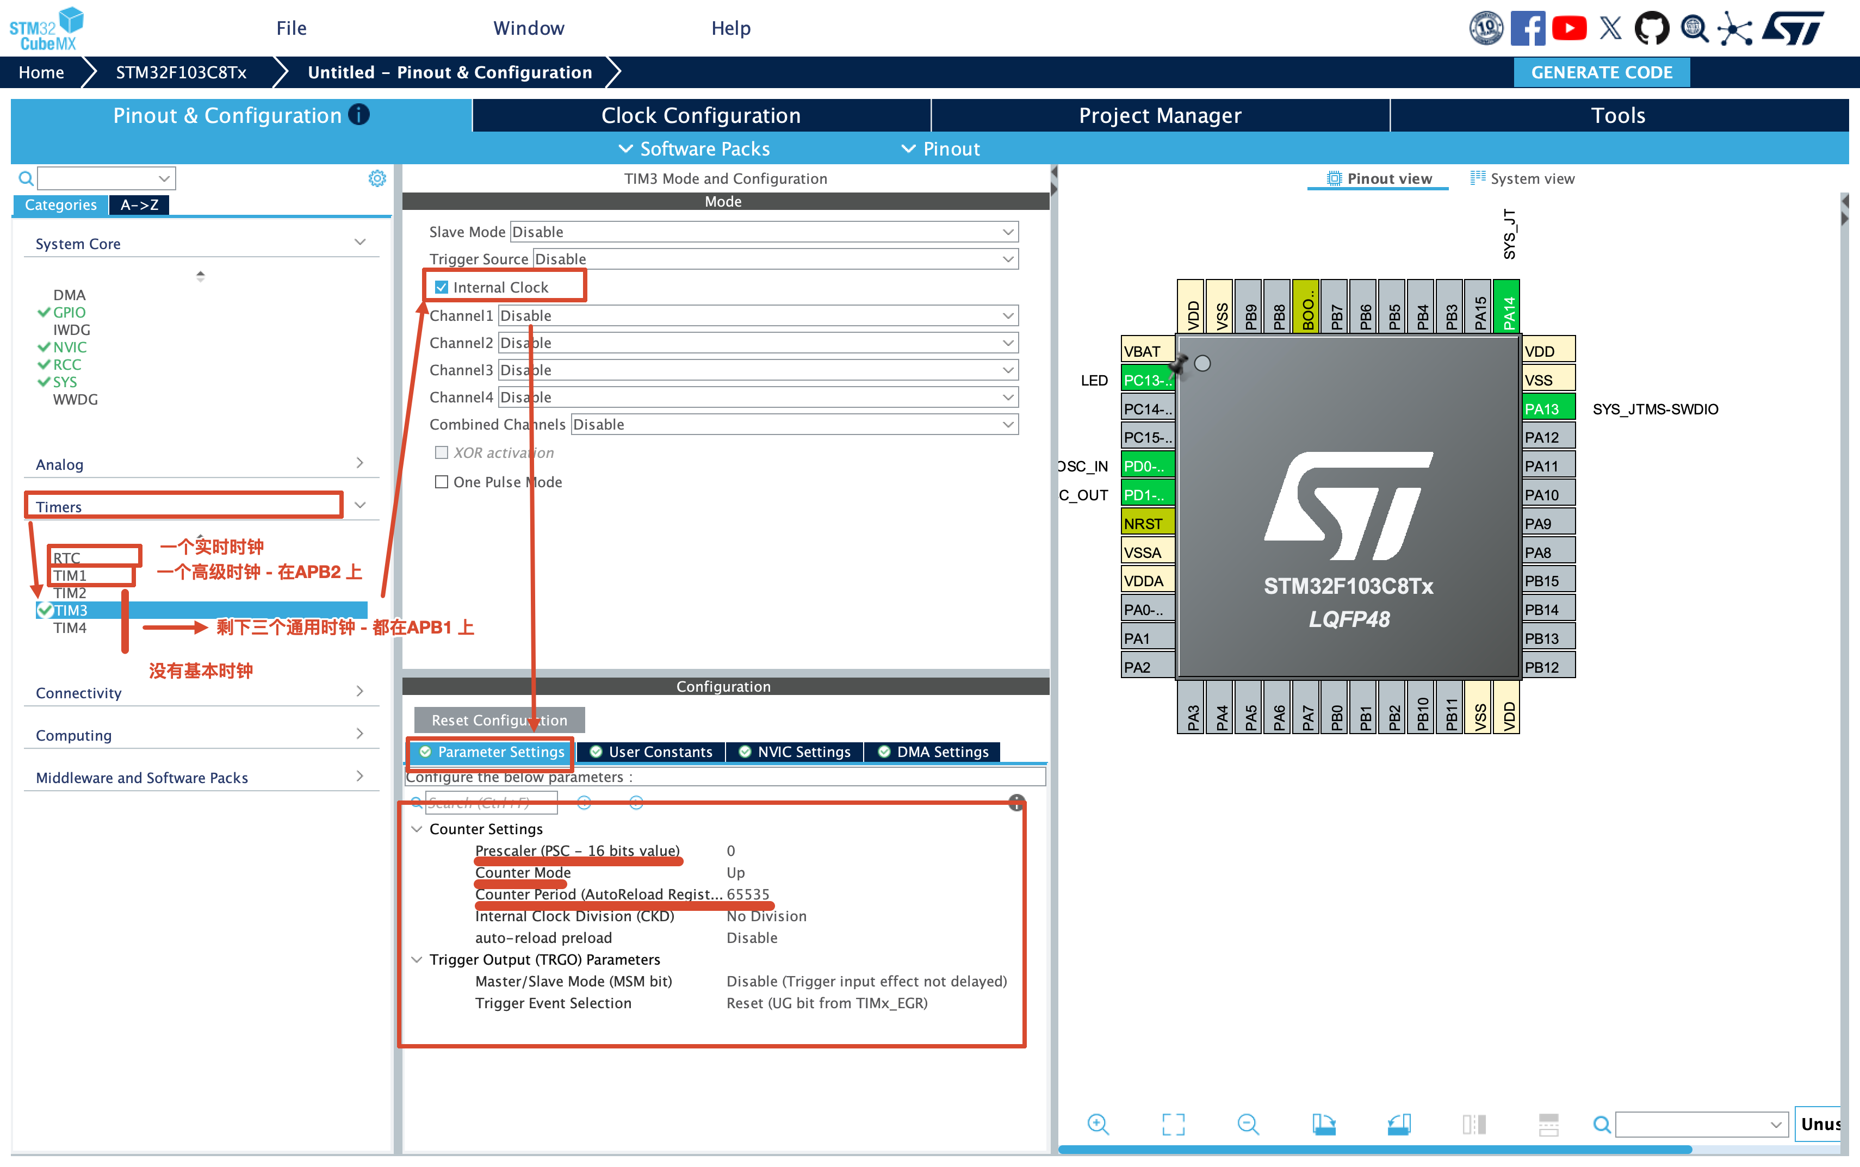This screenshot has height=1167, width=1860.
Task: Click the ST network star icon
Action: pos(1735,29)
